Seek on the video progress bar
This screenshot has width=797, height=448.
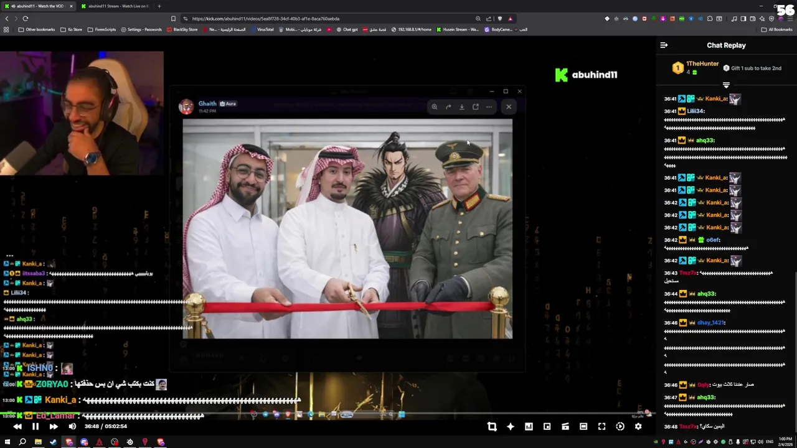327,414
